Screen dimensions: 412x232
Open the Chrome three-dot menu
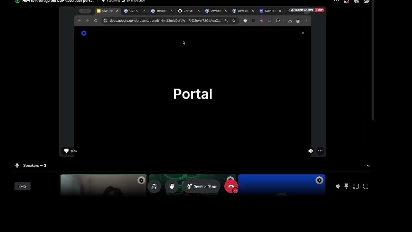click(306, 20)
